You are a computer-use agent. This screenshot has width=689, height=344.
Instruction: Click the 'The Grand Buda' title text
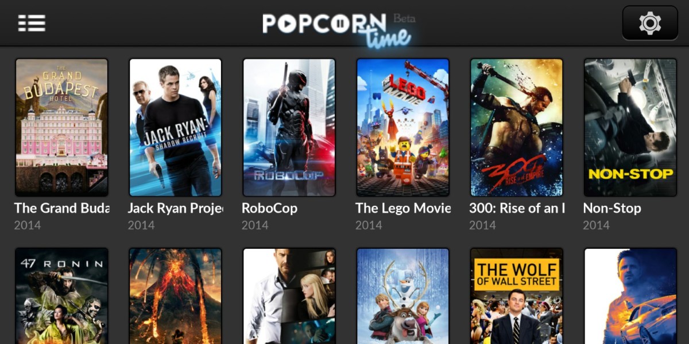pyautogui.click(x=61, y=208)
